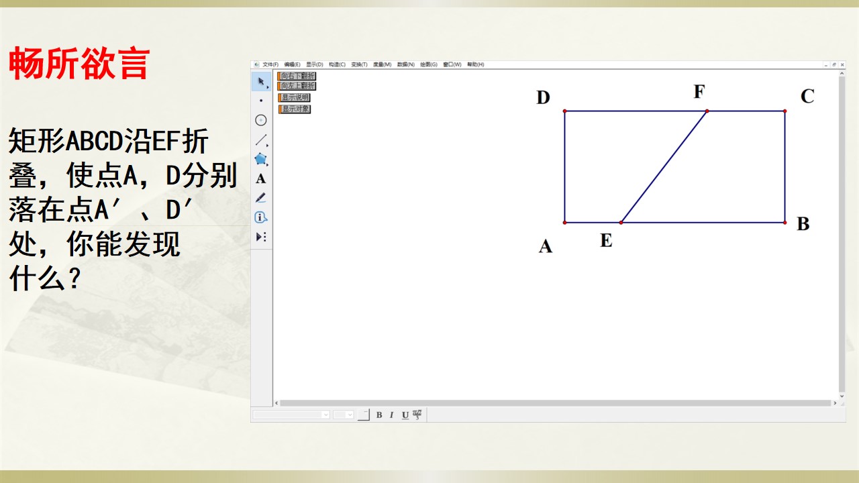Screen dimensions: 859x483
Task: Open the 变换(T) menu
Action: [x=359, y=64]
